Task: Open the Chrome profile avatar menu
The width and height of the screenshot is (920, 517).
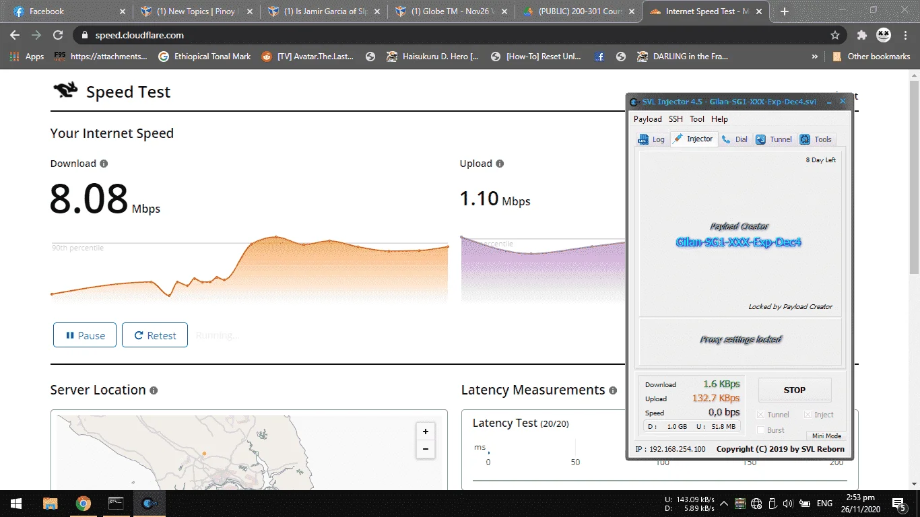Action: click(x=884, y=35)
